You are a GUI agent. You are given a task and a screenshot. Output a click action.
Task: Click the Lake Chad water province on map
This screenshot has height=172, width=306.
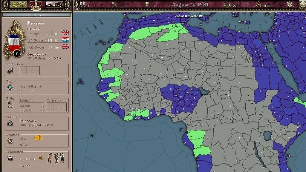point(204,91)
